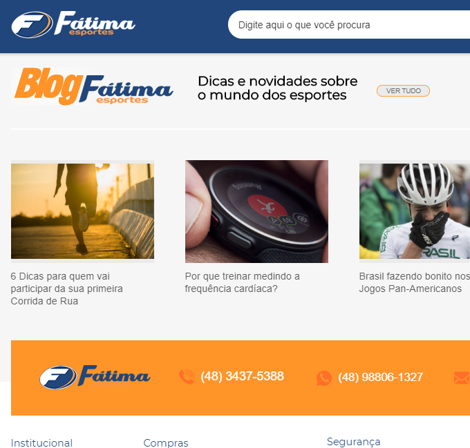Viewport: 470px width, 448px height.
Task: Open 'Por que treinar medindo a frequência cardíaca?' link
Action: pyautogui.click(x=242, y=282)
